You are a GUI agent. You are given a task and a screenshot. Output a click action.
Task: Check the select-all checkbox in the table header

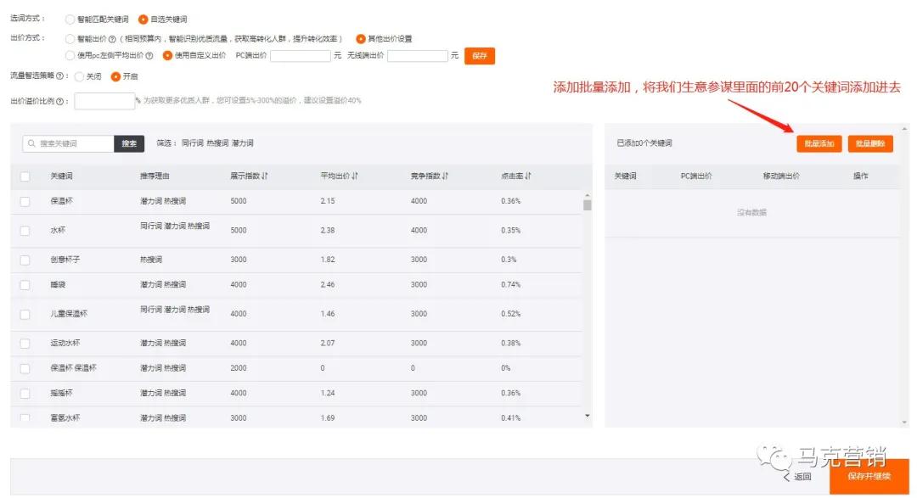click(24, 175)
